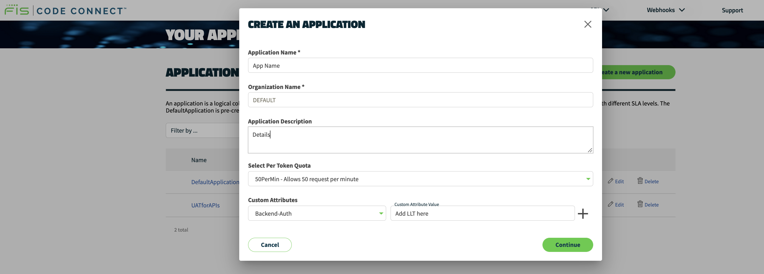Open the Select Per Token Quota dropdown
The width and height of the screenshot is (764, 274).
click(x=420, y=179)
